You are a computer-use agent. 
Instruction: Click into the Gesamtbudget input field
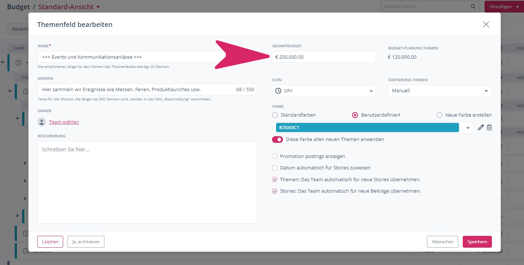pyautogui.click(x=324, y=57)
